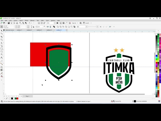This screenshot has width=161, height=121.
Task: Open the File menu
Action: pos(2,21)
